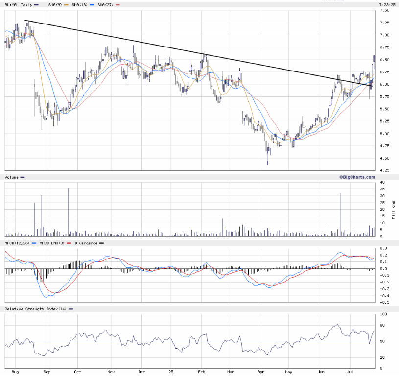Click the 7.25 price axis label
The width and height of the screenshot is (399, 377).
(384, 23)
